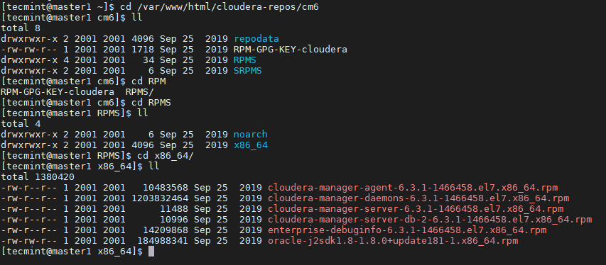Click the SRPMS directory name
Viewport: 606px width, 265px height.
248,71
